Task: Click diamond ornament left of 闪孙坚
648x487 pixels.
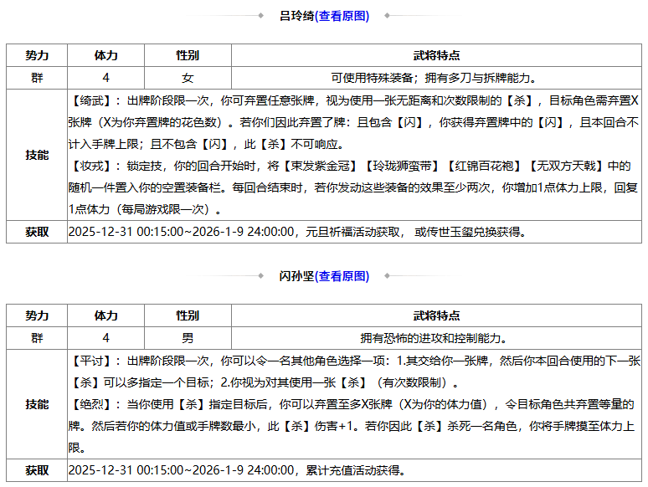Action: [x=260, y=276]
